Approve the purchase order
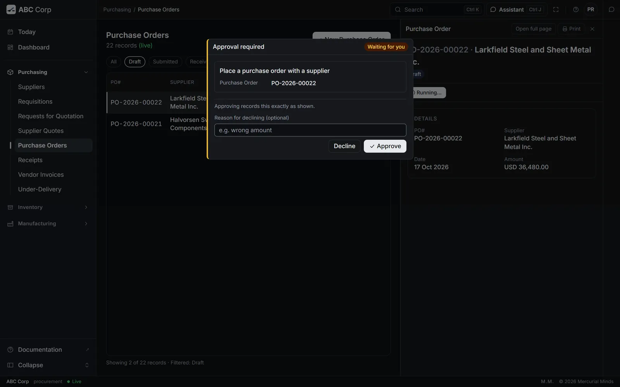The width and height of the screenshot is (620, 387). coord(385,146)
